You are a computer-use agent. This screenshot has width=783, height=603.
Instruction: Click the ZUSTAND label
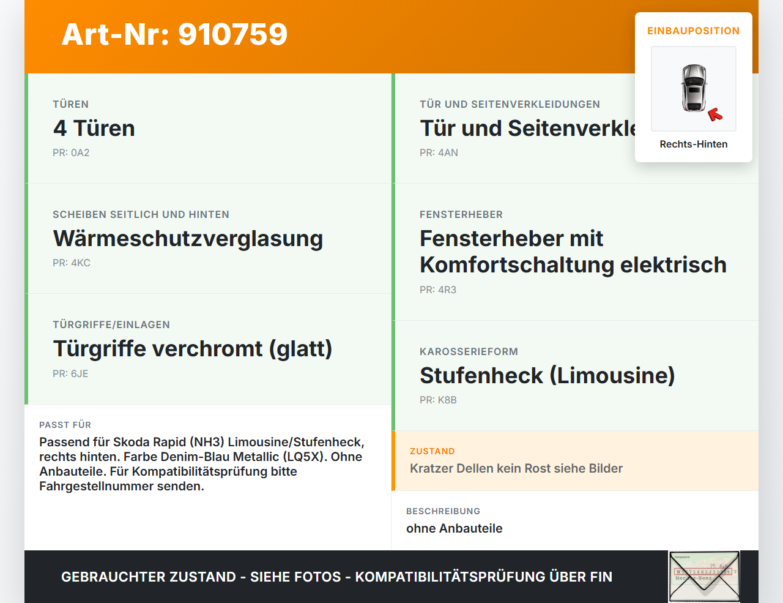(x=432, y=451)
